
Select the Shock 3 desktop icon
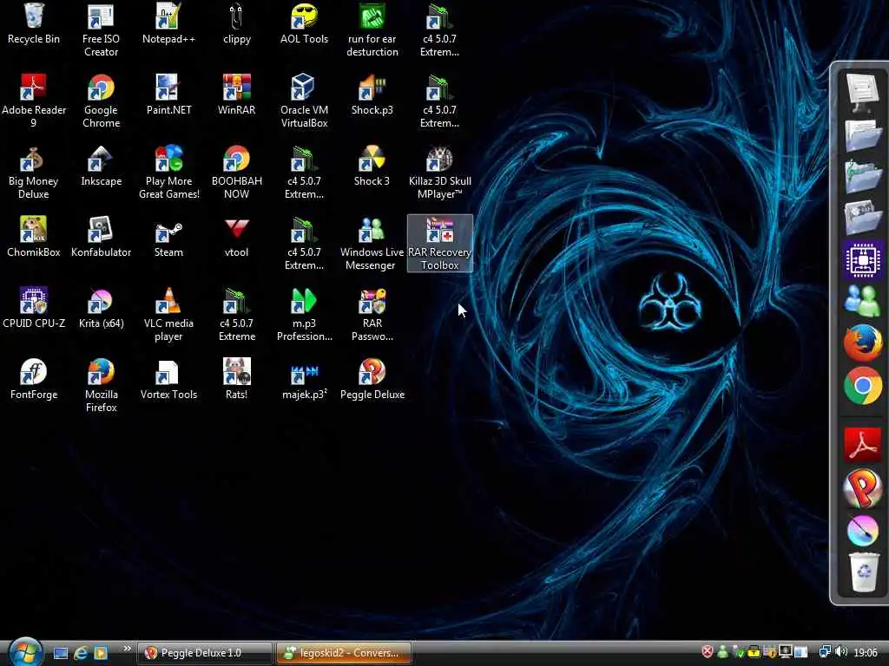pyautogui.click(x=372, y=166)
